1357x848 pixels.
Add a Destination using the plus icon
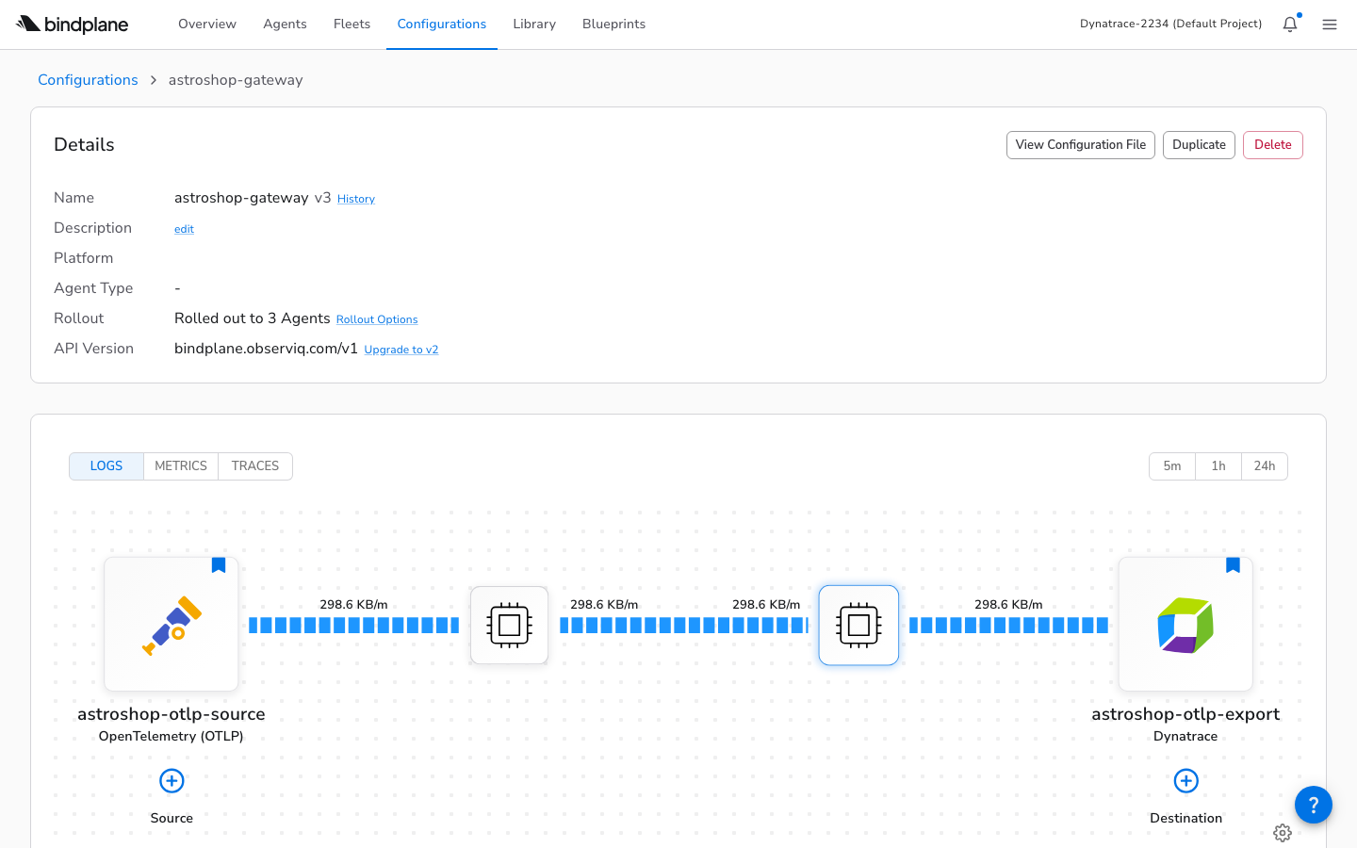[x=1185, y=781]
